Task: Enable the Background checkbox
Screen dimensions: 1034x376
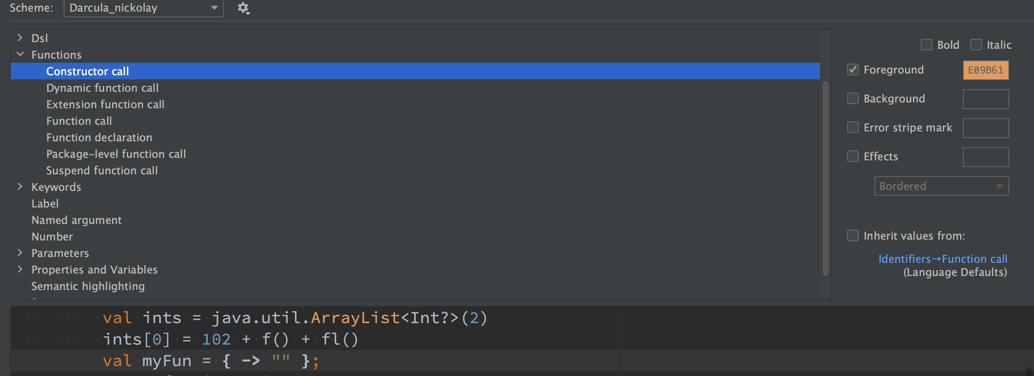Action: point(853,98)
